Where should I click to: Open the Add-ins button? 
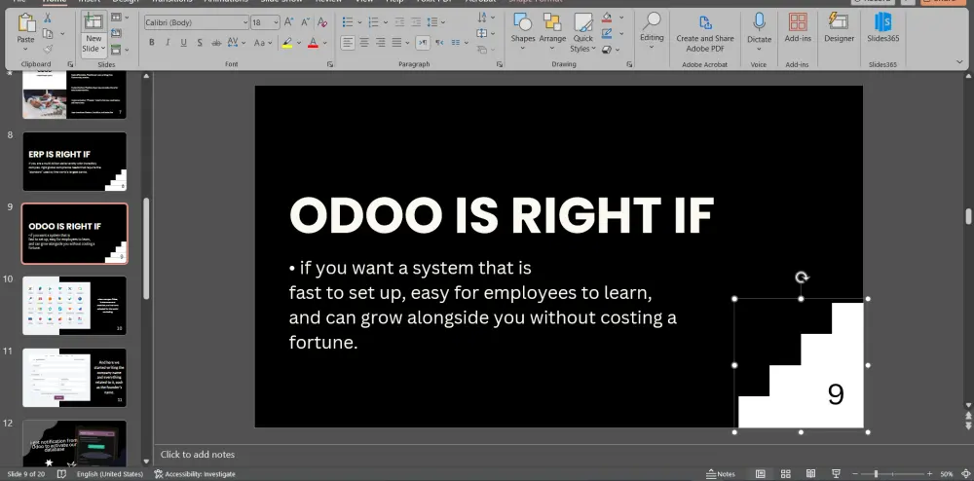[x=798, y=28]
